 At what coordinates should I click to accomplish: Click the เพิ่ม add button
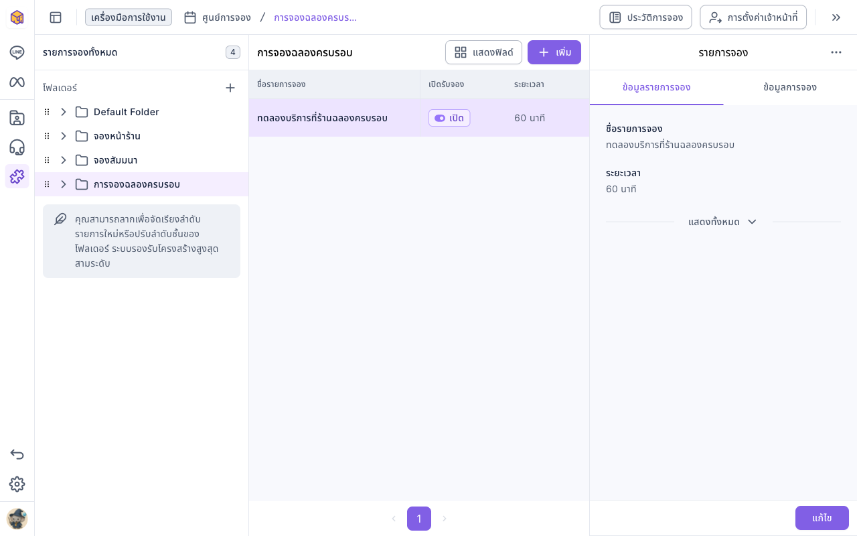coord(554,52)
